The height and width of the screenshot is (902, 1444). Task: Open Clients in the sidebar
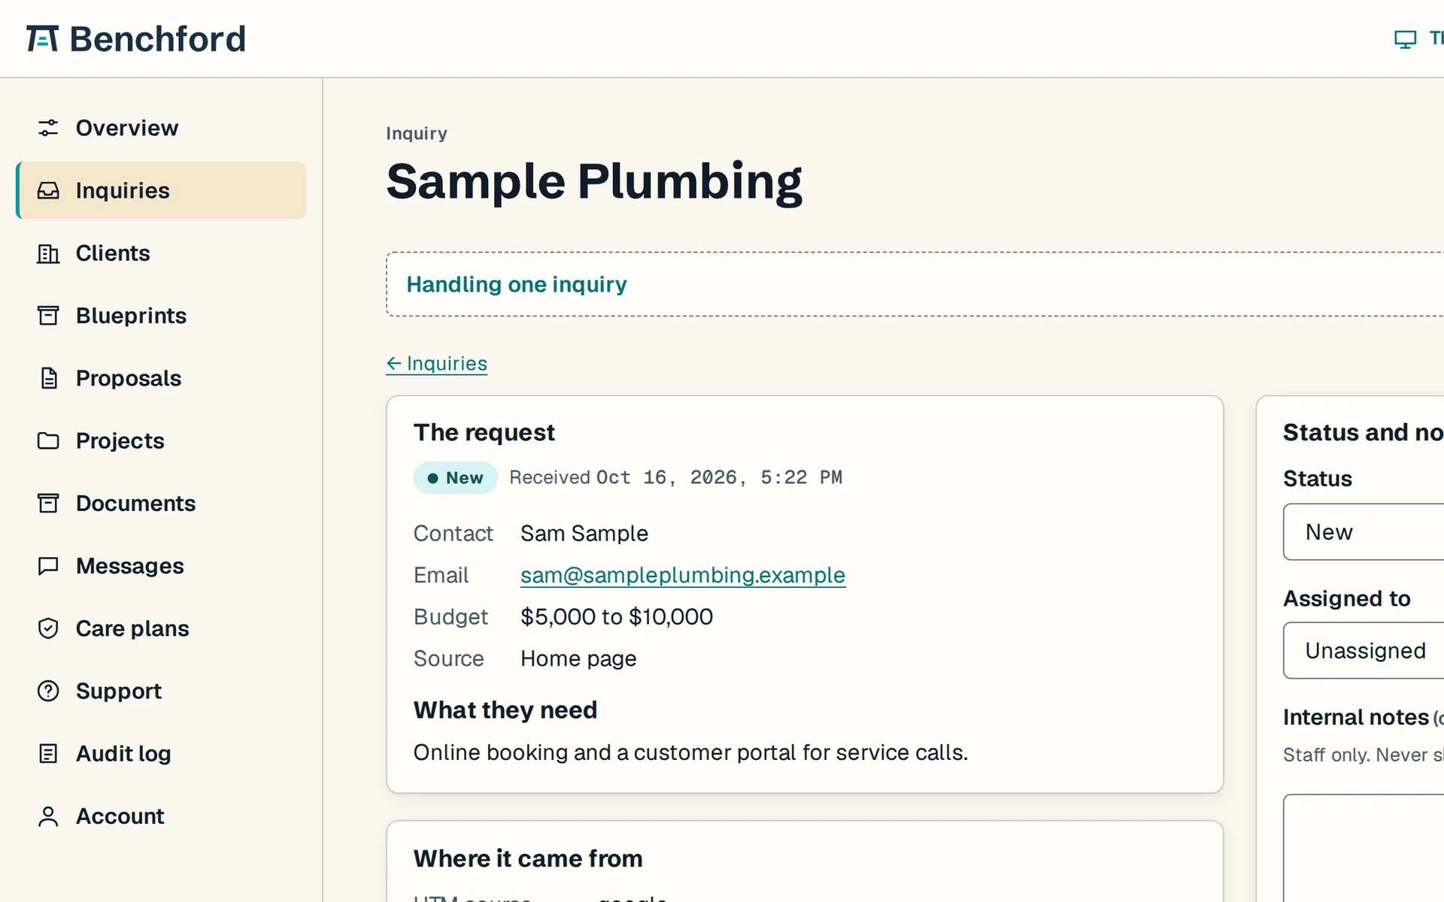[161, 253]
